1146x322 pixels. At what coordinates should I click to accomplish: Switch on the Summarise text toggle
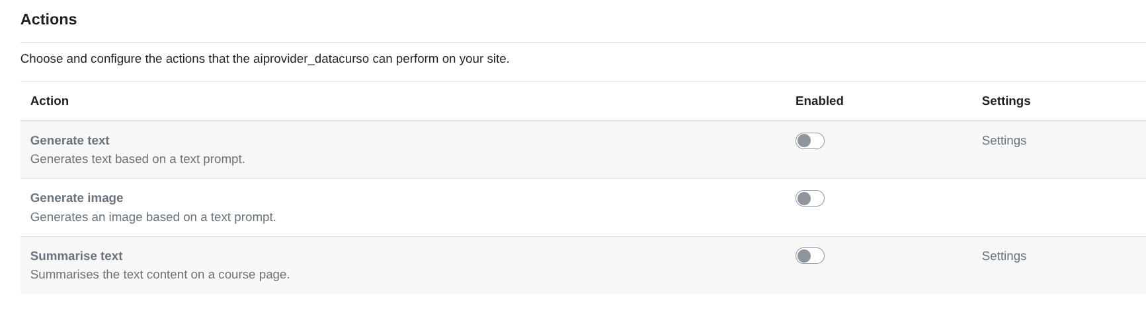[809, 256]
